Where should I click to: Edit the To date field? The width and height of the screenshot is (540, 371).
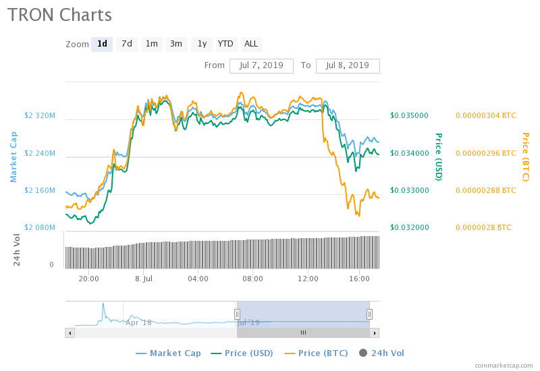coord(347,65)
